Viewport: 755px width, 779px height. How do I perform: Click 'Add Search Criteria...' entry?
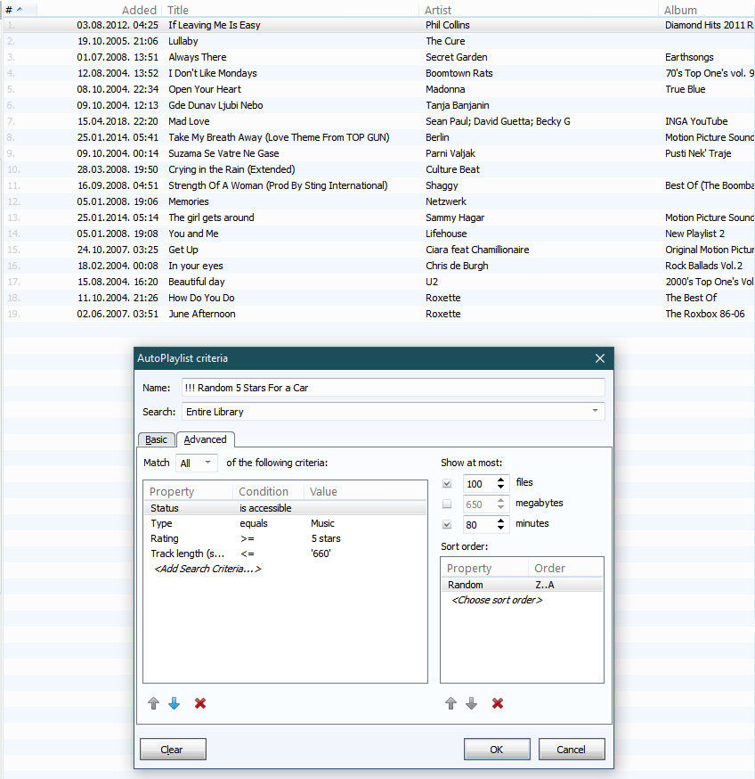(207, 569)
